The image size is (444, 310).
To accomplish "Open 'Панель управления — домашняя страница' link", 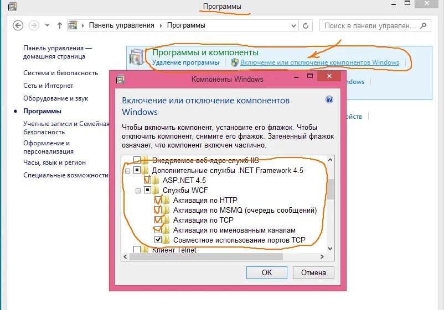I will [58, 52].
